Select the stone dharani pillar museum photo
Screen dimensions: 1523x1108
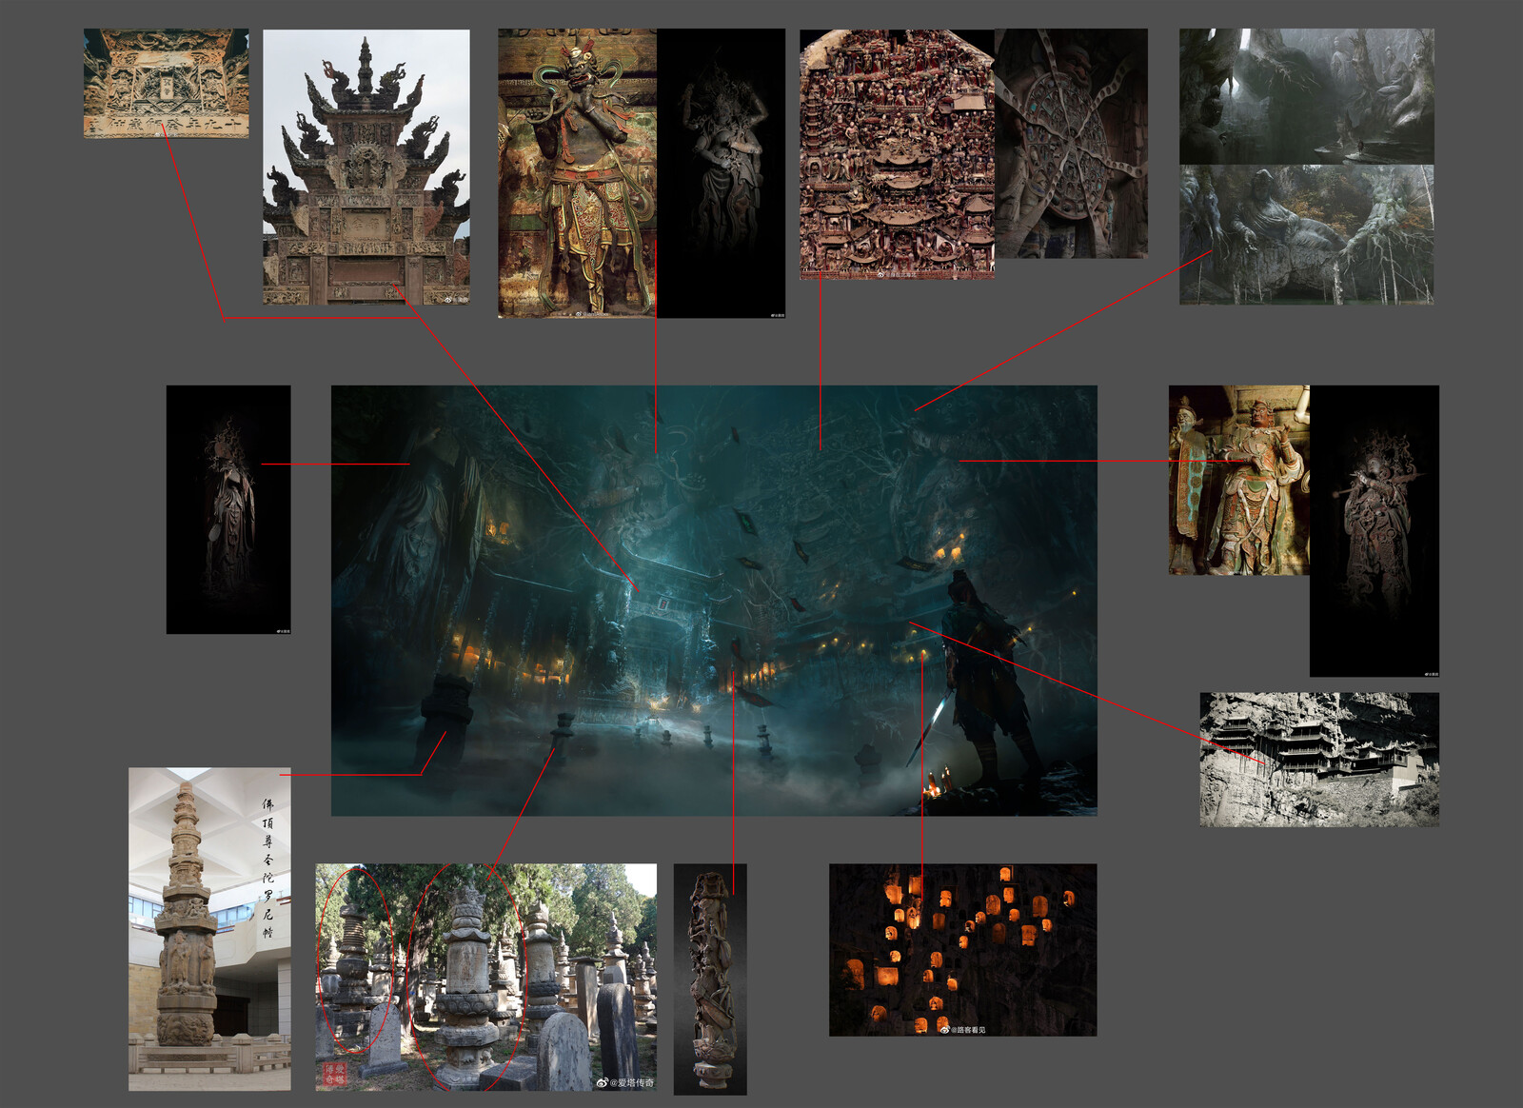click(210, 929)
